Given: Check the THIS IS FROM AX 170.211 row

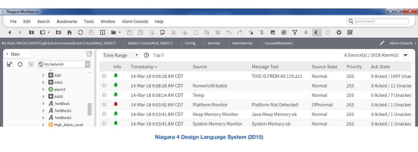Looking at the screenshot, I should (x=104, y=76).
